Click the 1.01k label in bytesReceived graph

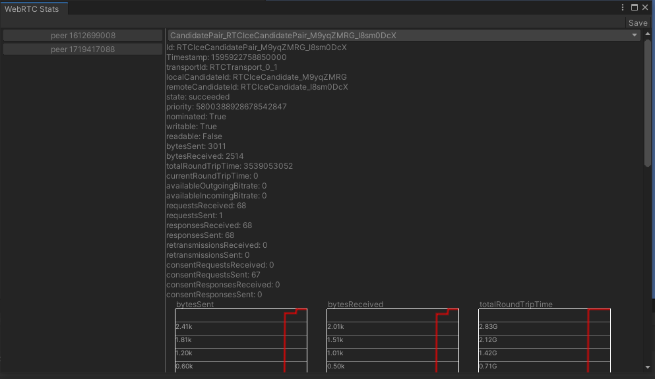pos(336,353)
